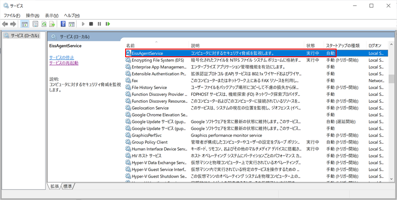The width and height of the screenshot is (397, 200).
Task: Click the gear icon beside Fax service
Action: coord(128,80)
